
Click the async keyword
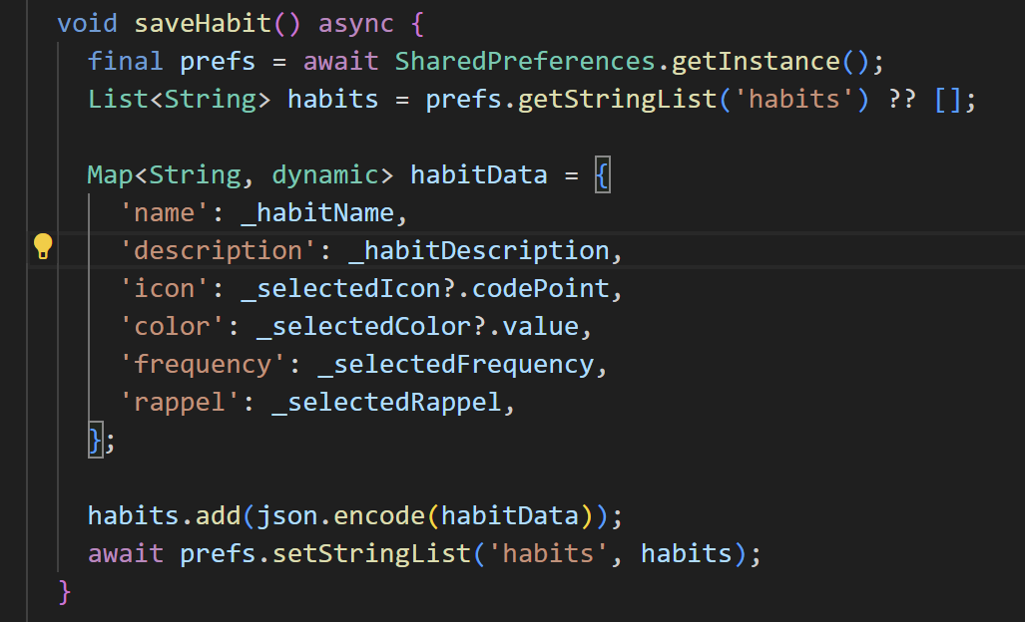tap(356, 24)
